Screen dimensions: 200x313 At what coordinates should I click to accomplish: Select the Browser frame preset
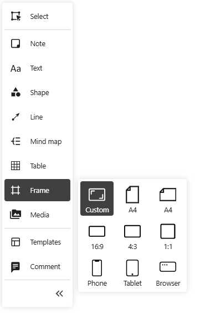coord(168,273)
